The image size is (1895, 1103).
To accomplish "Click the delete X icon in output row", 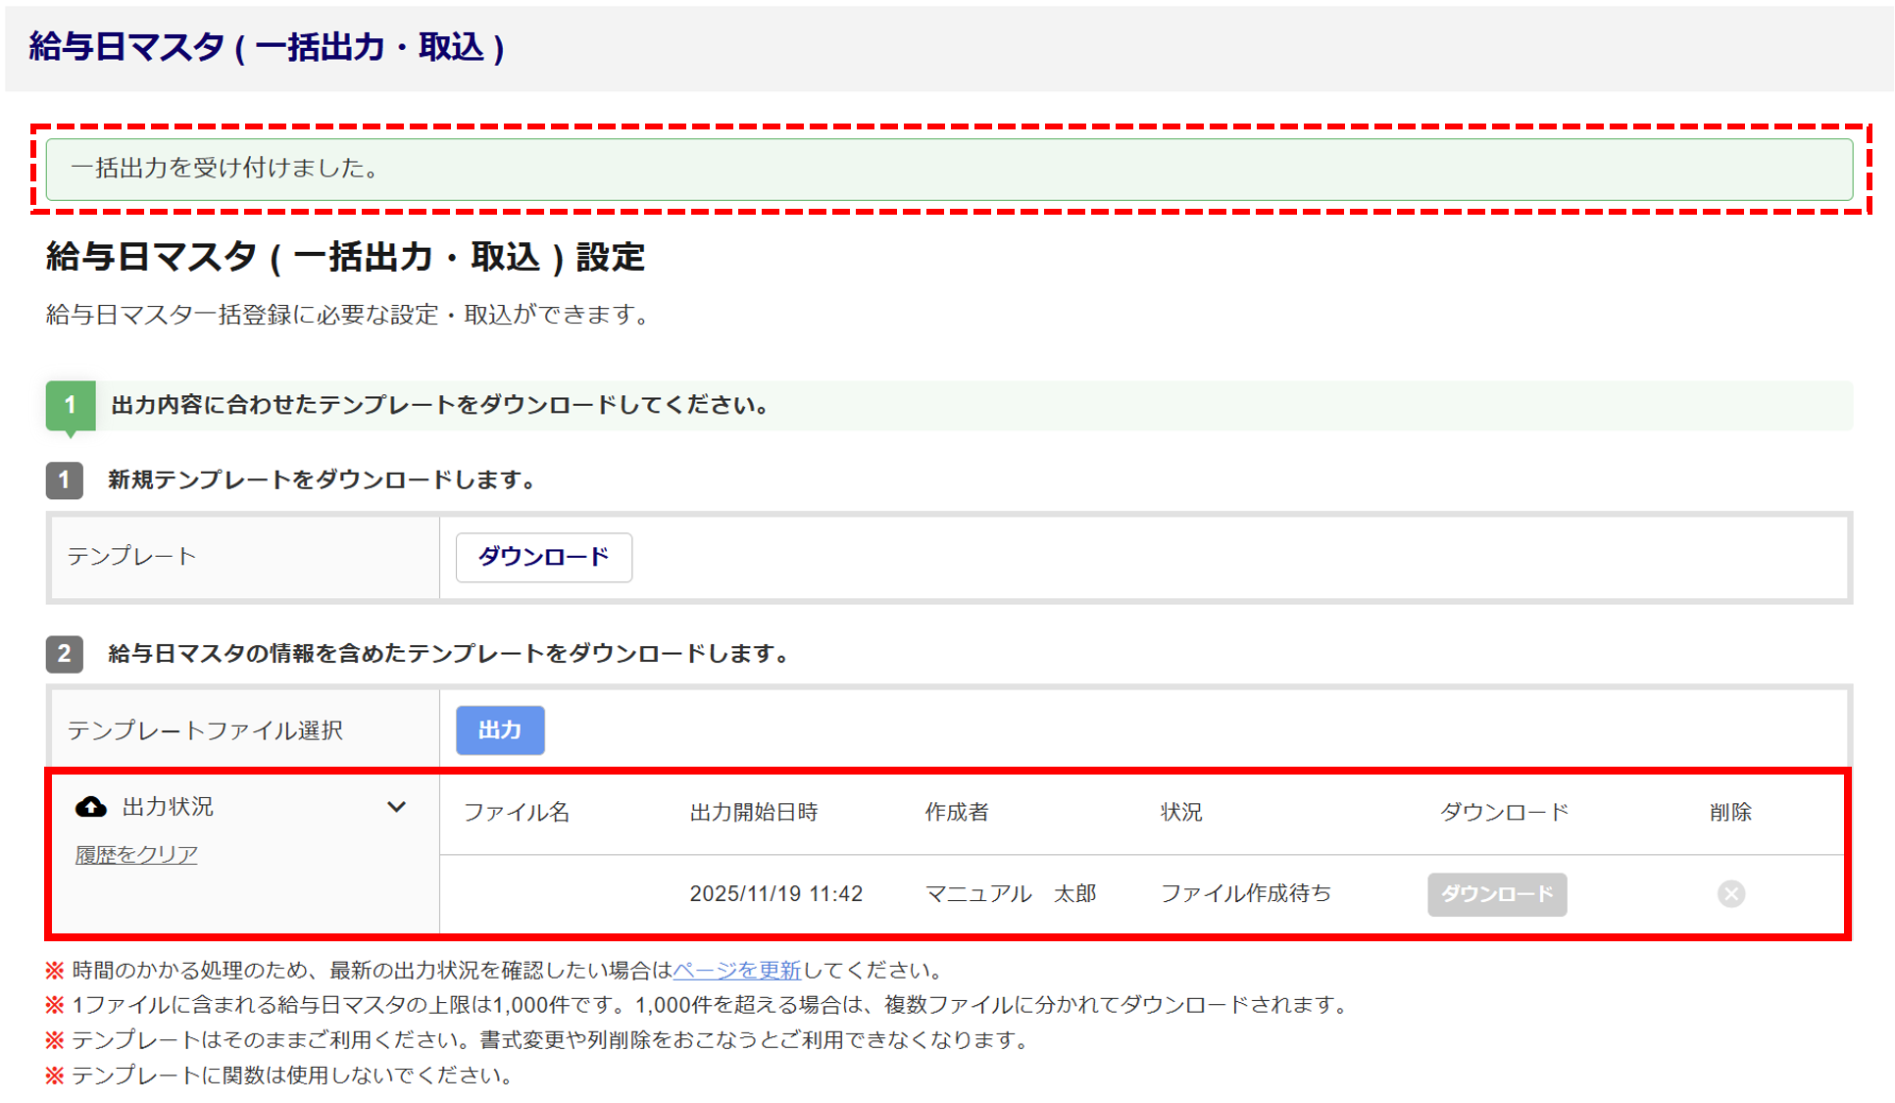I will [x=1730, y=893].
